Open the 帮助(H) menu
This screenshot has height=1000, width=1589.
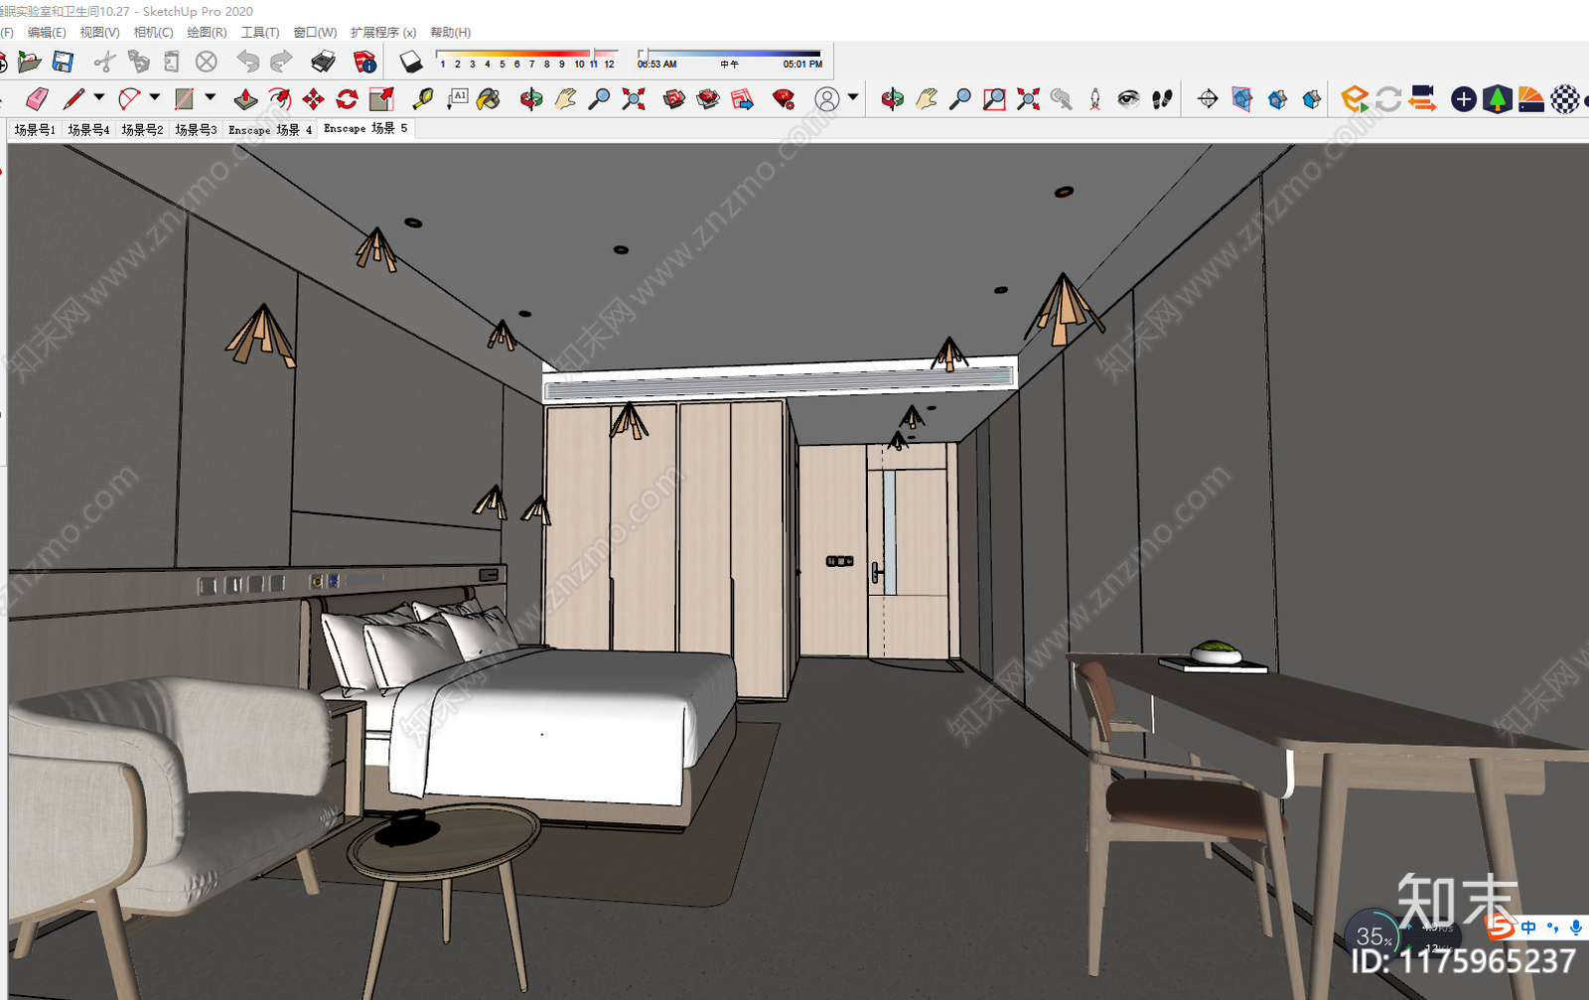tap(450, 32)
